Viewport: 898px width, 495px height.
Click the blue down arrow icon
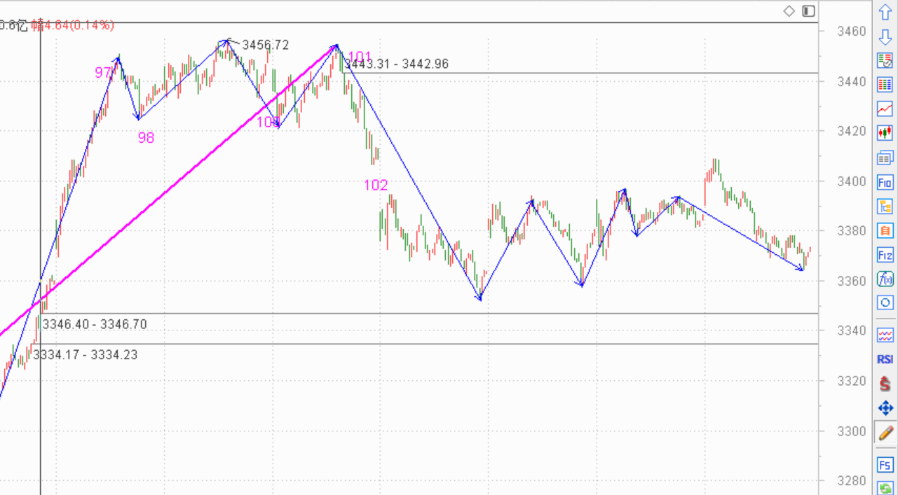885,37
